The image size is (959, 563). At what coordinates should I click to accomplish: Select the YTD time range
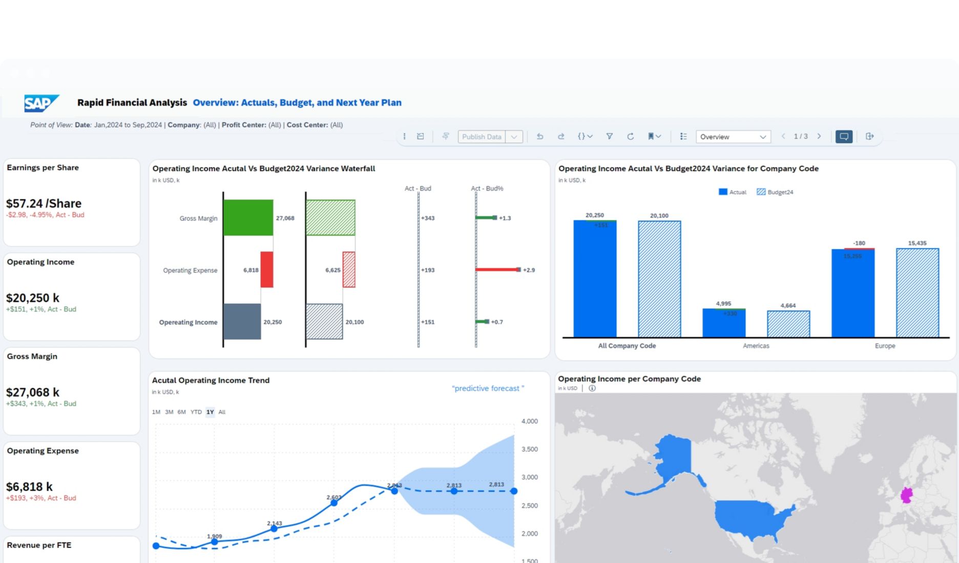coord(196,412)
